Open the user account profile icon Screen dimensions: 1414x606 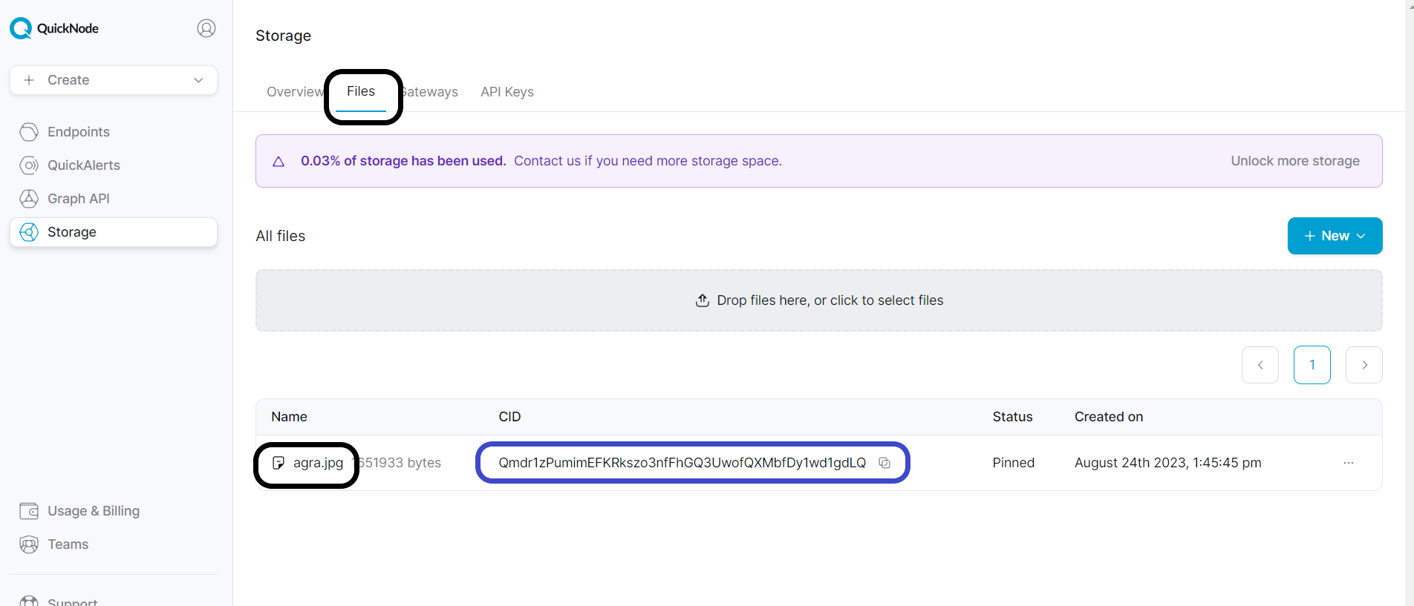coord(206,28)
